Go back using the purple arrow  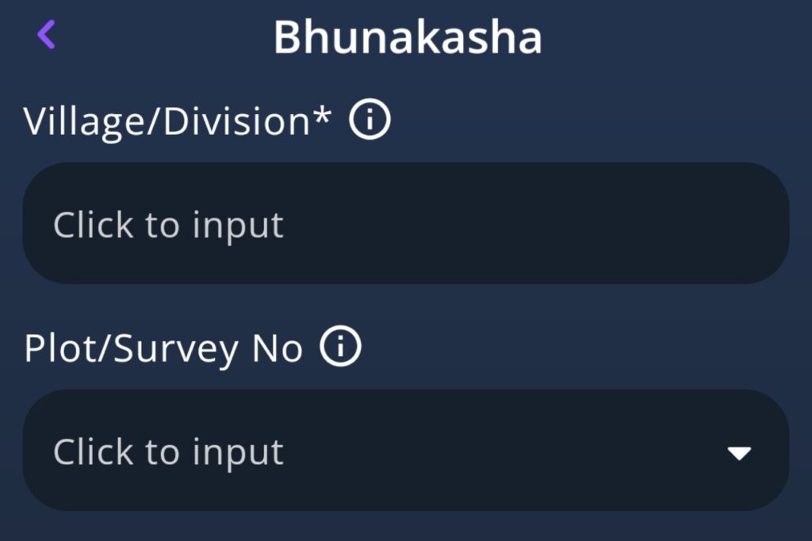pyautogui.click(x=46, y=35)
